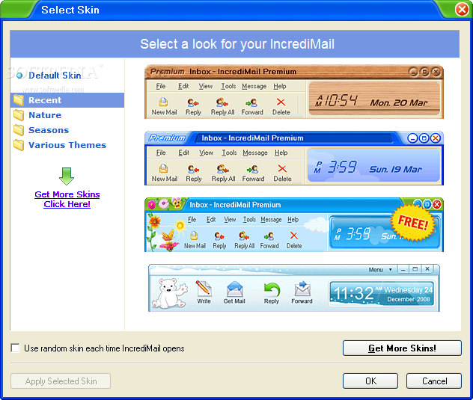The image size is (473, 400).
Task: Click the Get More Skins! button
Action: click(x=402, y=348)
